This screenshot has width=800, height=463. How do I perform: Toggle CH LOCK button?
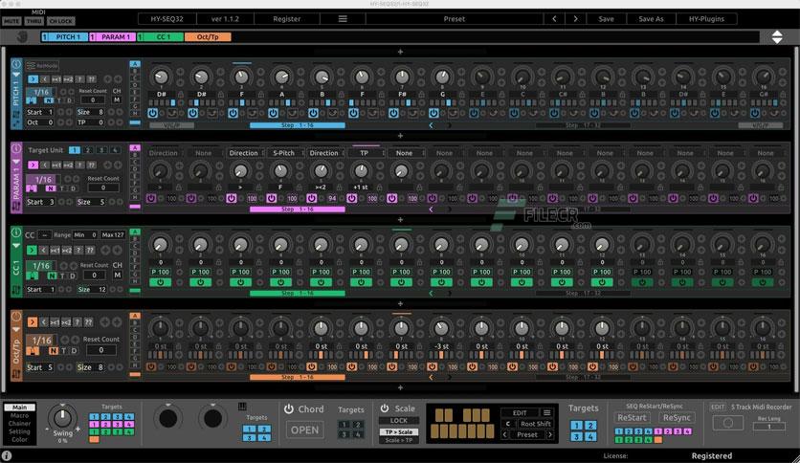tap(60, 21)
